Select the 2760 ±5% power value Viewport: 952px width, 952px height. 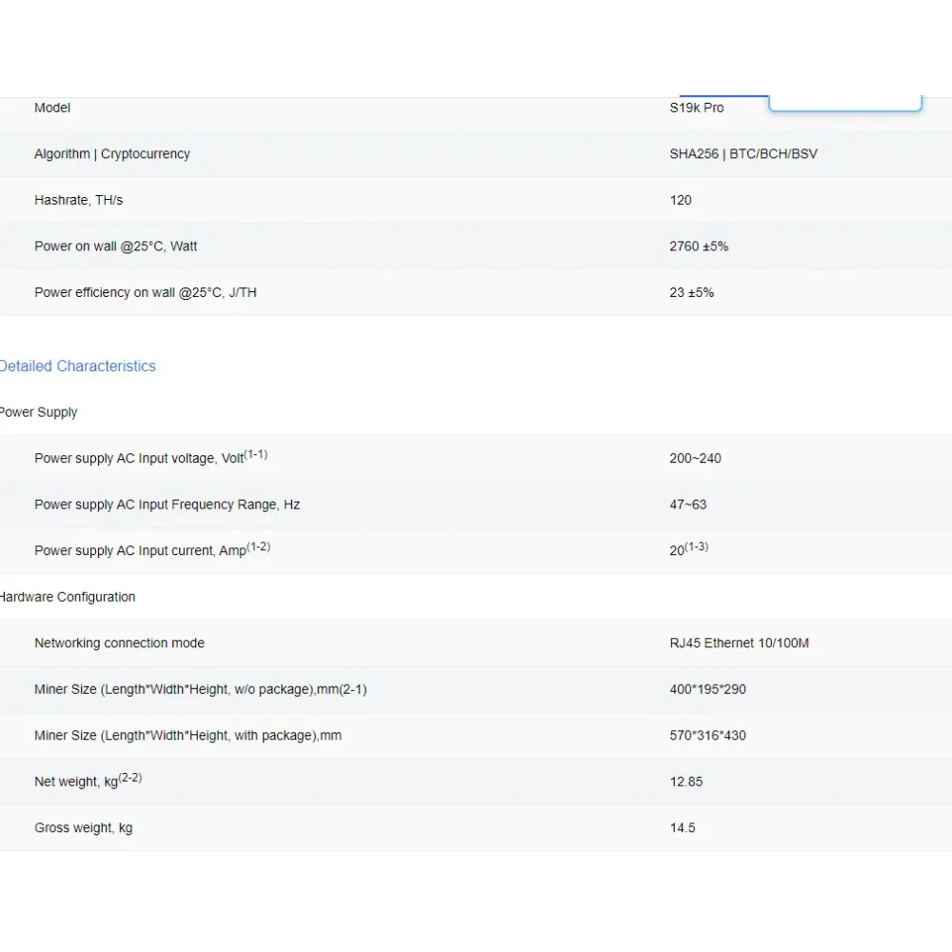click(x=698, y=246)
